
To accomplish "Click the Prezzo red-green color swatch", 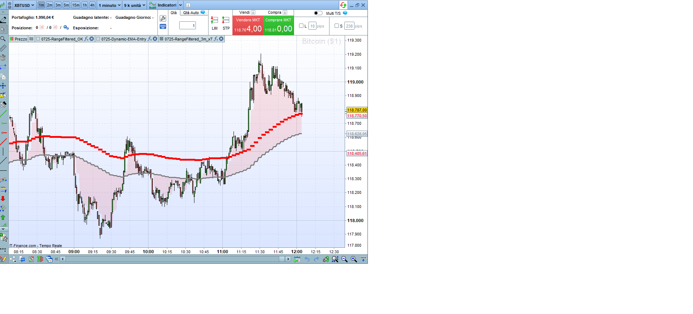I will pos(12,39).
